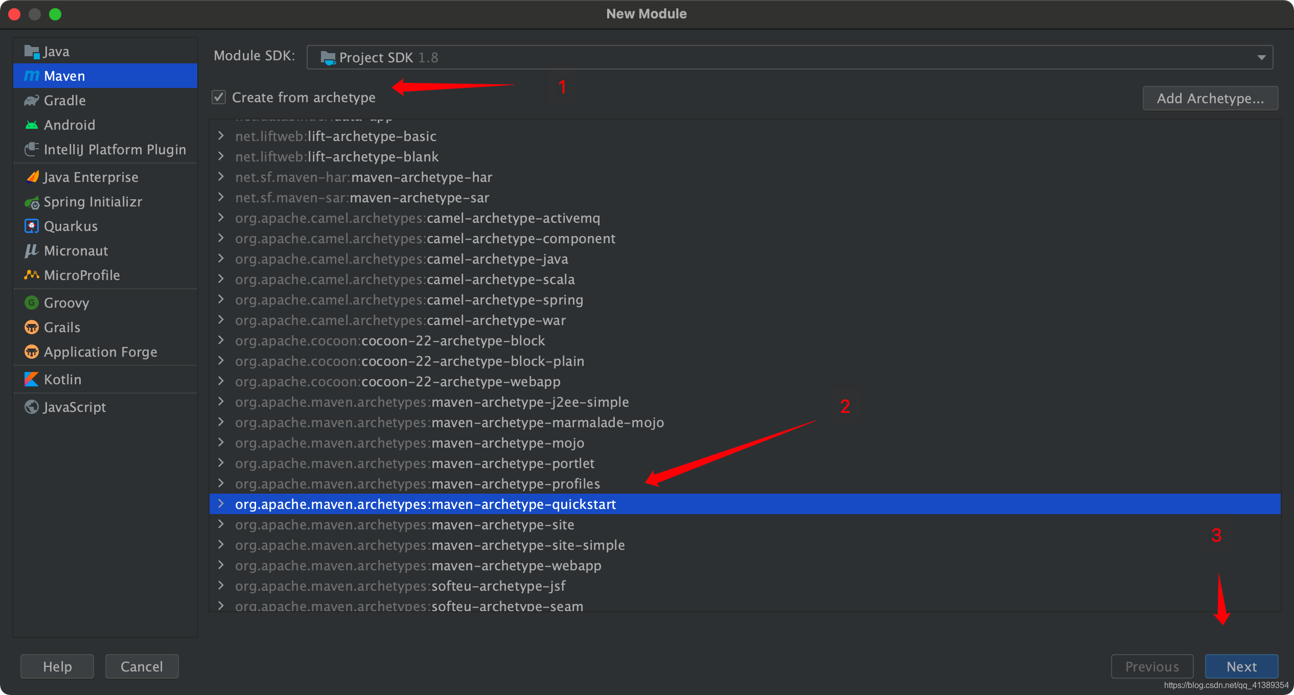Select Application Forge module type
The width and height of the screenshot is (1294, 695).
tap(105, 352)
